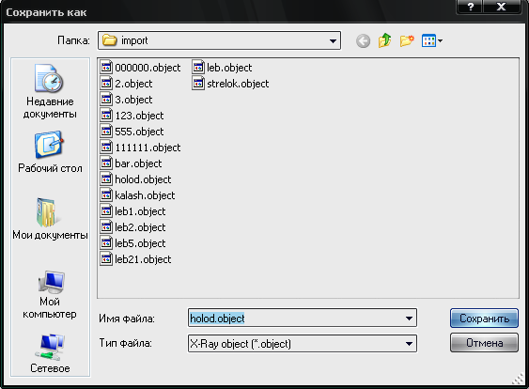Viewport: 529px width, 389px height.
Task: Select file name 111111.object
Action: [x=148, y=148]
